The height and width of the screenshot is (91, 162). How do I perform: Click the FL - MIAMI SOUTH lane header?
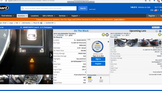click(x=36, y=27)
